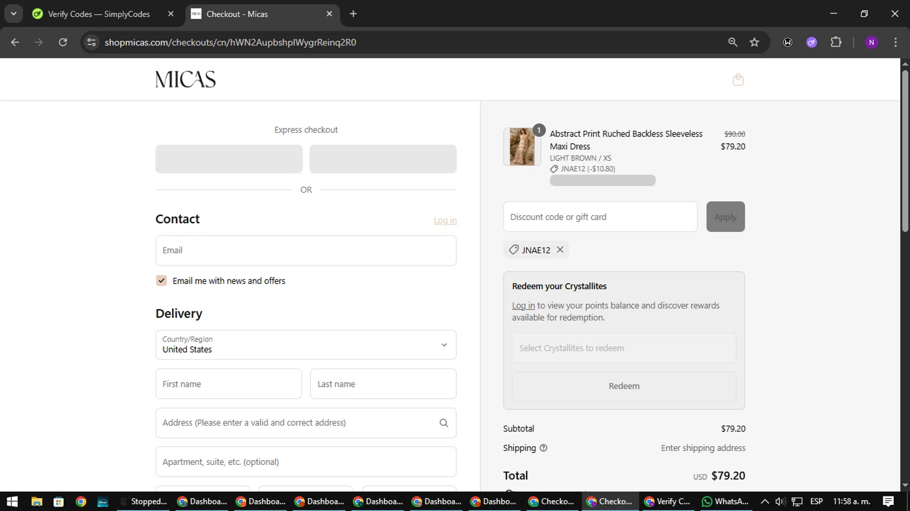Click the zoom magnifier icon in address bar
910x511 pixels.
733,42
